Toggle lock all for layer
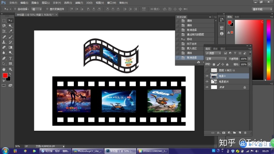The height and width of the screenshot is (154, 274). click(227, 64)
